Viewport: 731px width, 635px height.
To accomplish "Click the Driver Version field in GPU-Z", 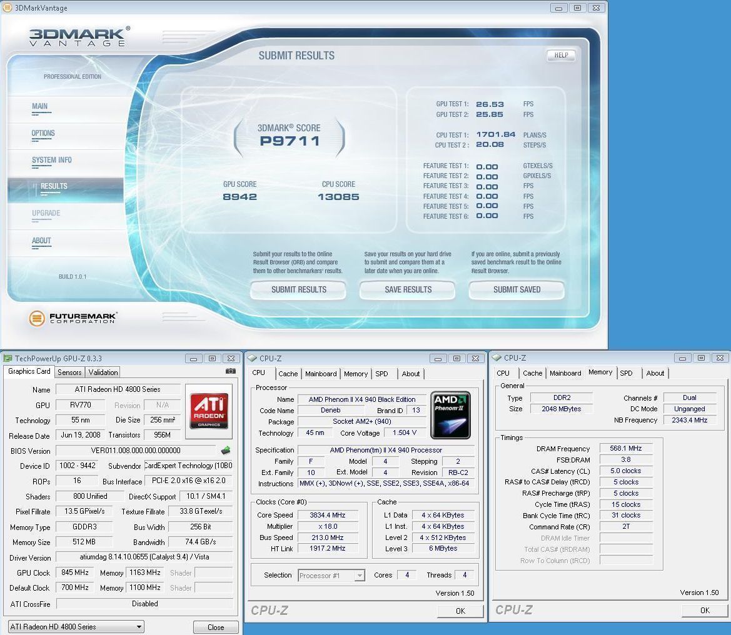I will click(144, 557).
